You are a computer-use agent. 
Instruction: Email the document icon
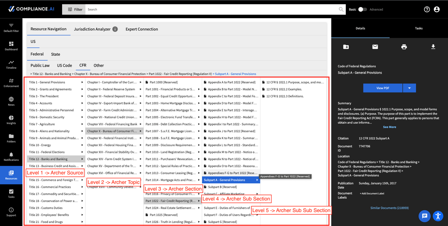click(x=375, y=47)
